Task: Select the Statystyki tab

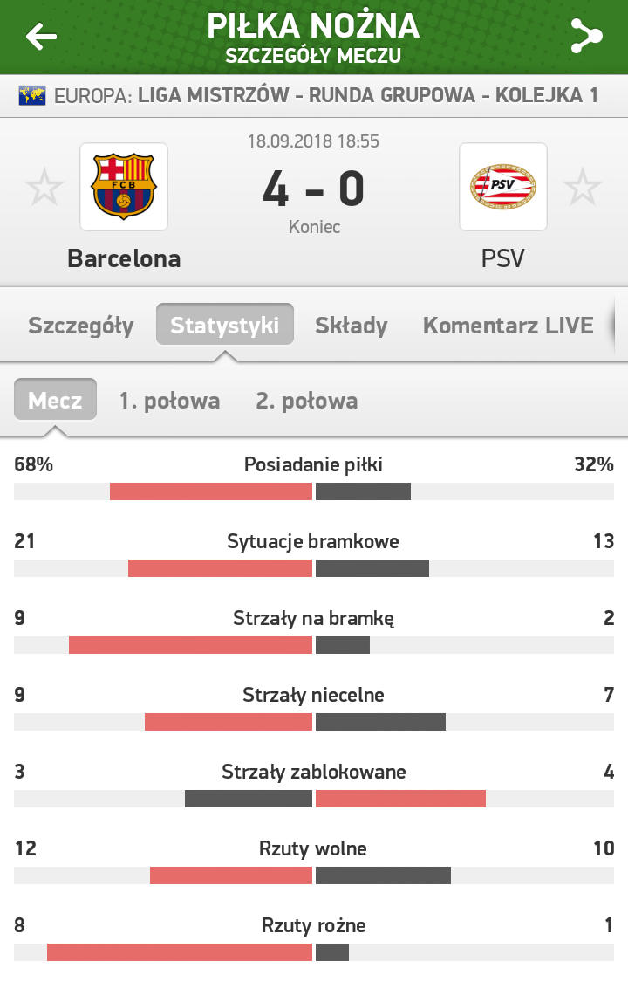Action: click(224, 325)
